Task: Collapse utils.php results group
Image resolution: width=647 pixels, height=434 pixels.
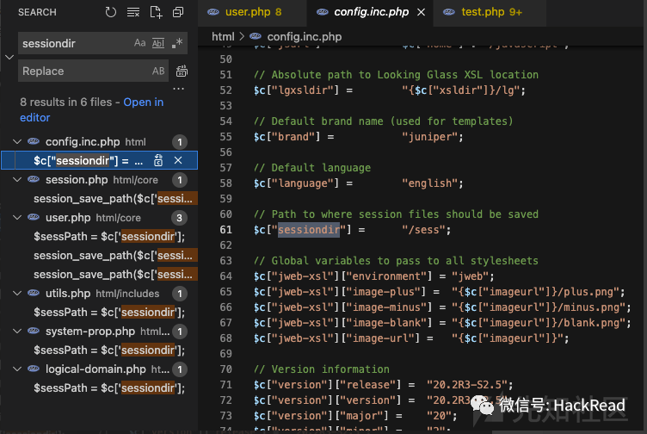Action: click(17, 293)
